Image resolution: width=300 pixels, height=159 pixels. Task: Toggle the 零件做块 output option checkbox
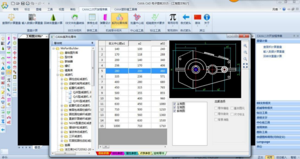(x=216, y=114)
